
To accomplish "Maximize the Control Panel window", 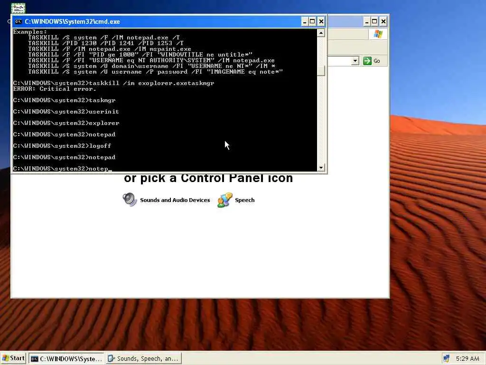I will (375, 21).
